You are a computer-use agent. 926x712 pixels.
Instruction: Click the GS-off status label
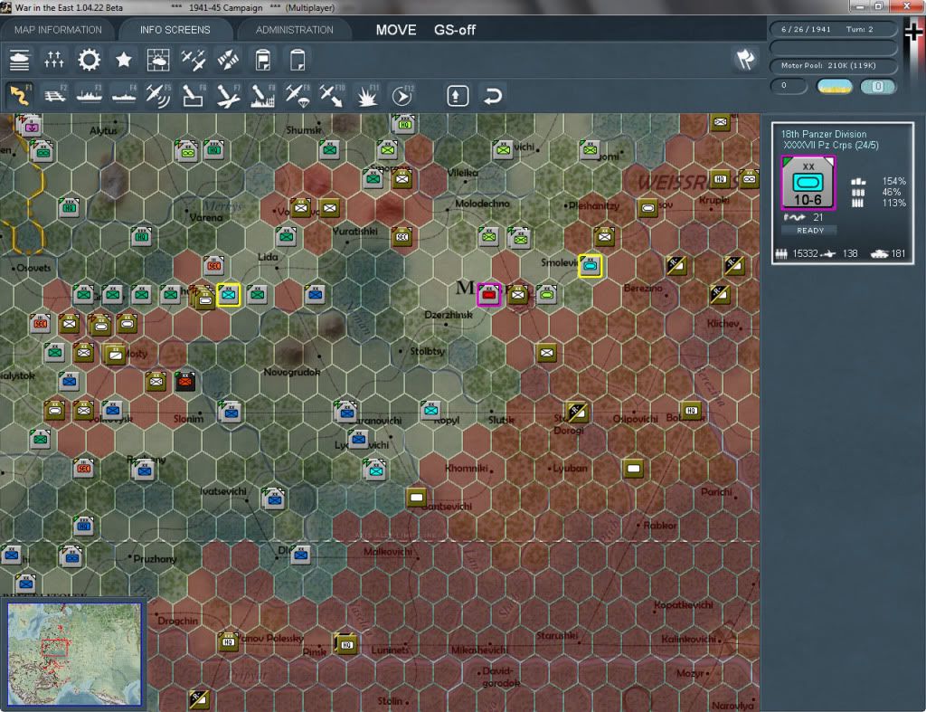click(455, 30)
